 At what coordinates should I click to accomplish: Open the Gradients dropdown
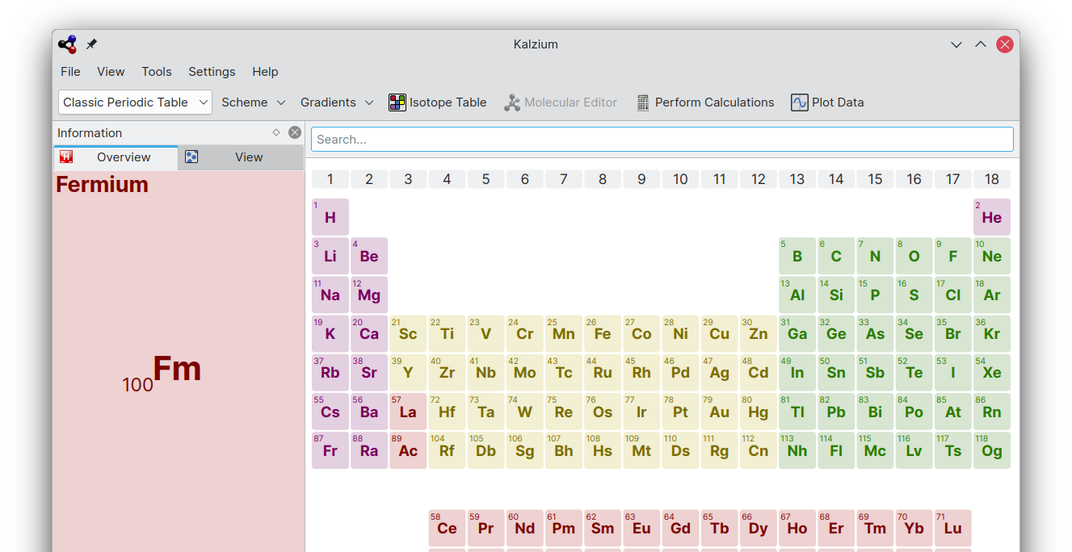click(336, 102)
